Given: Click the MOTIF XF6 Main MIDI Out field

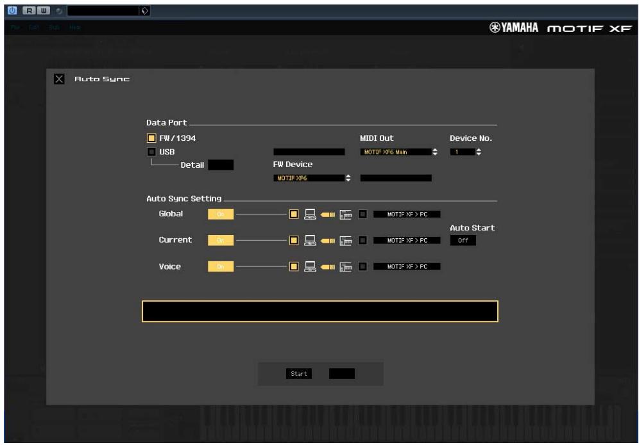Looking at the screenshot, I should tap(396, 152).
